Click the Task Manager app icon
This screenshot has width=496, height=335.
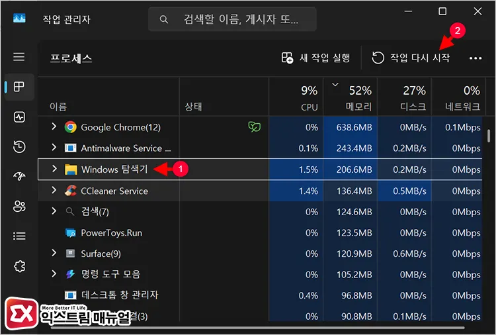point(19,19)
